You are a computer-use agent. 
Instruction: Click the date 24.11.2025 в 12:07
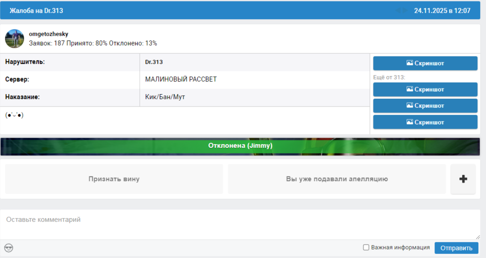(442, 10)
